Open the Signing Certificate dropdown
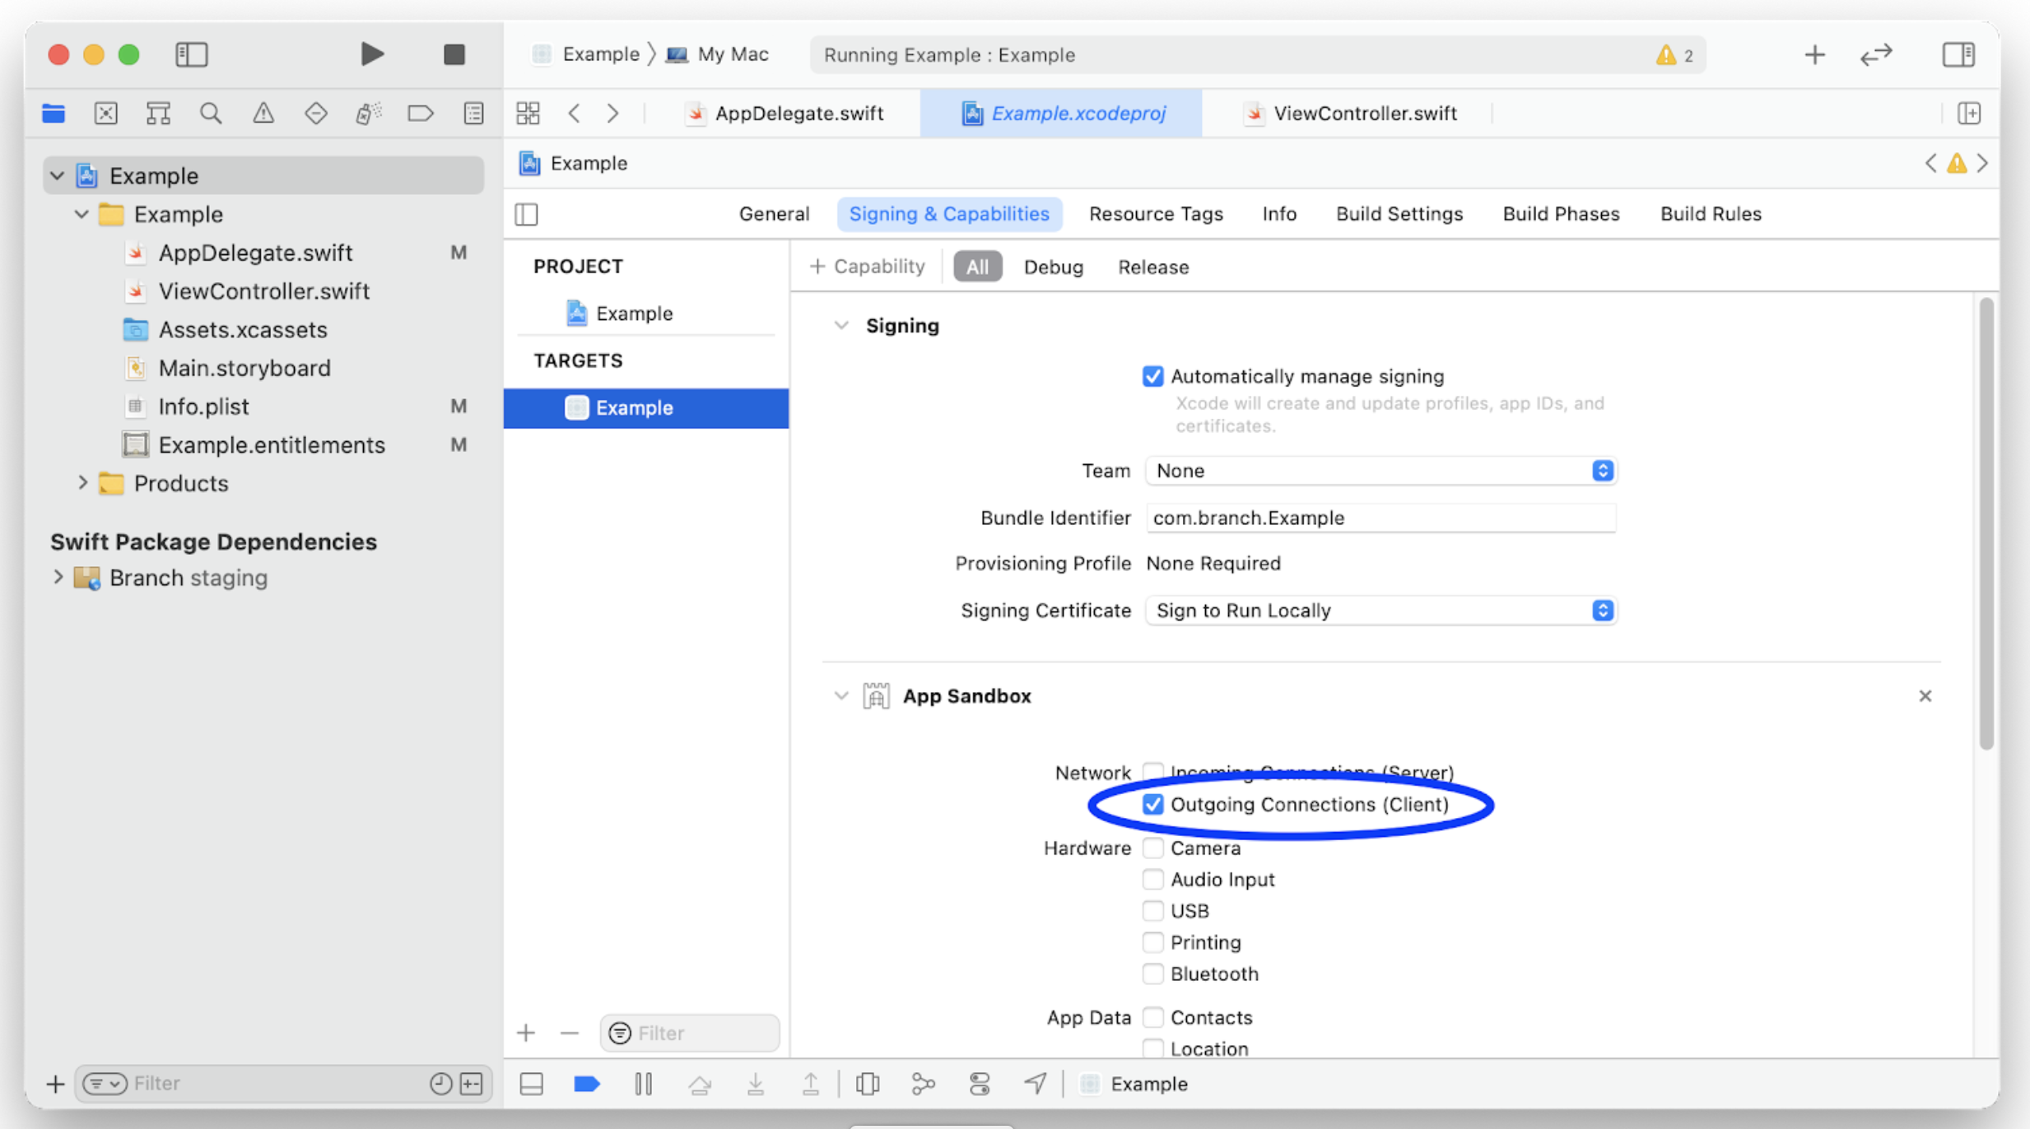 coord(1380,611)
